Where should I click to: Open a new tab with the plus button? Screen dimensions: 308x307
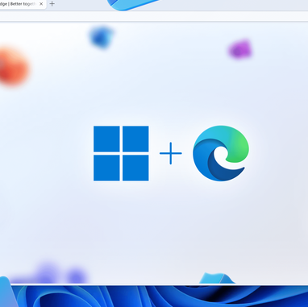[x=52, y=4]
